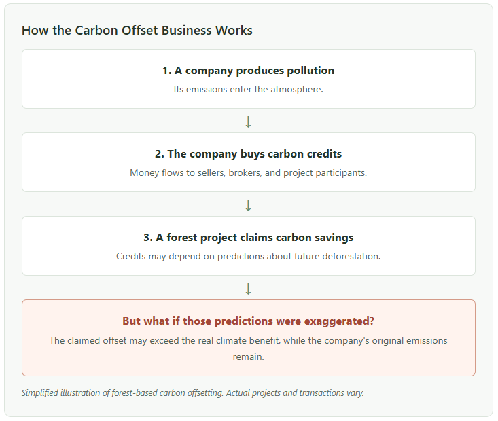Click heading 'A company produces pollution'
Image resolution: width=498 pixels, height=421 pixels.
click(x=254, y=71)
